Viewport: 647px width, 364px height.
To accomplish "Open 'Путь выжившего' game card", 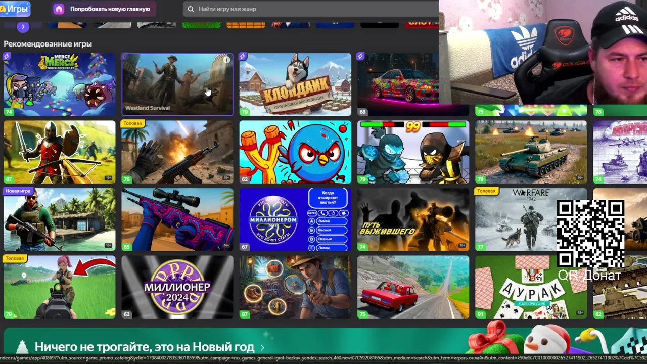I will click(413, 219).
